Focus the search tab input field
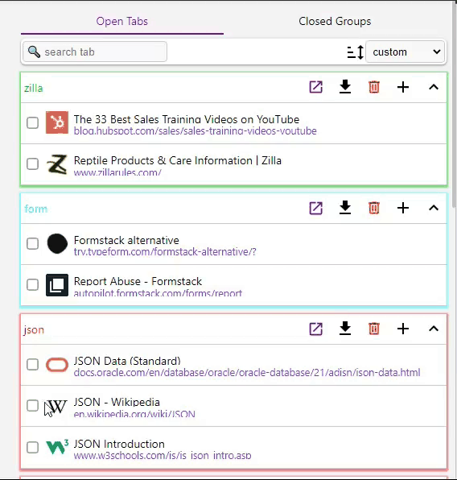Screen dimensions: 457x480 coord(95,52)
